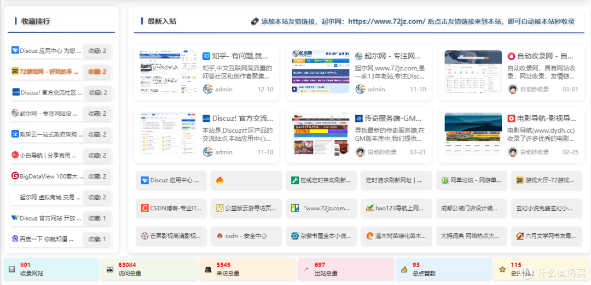591x285 pixels.
Task: Click the 百度一下 paw favicon
Action: click(15, 239)
